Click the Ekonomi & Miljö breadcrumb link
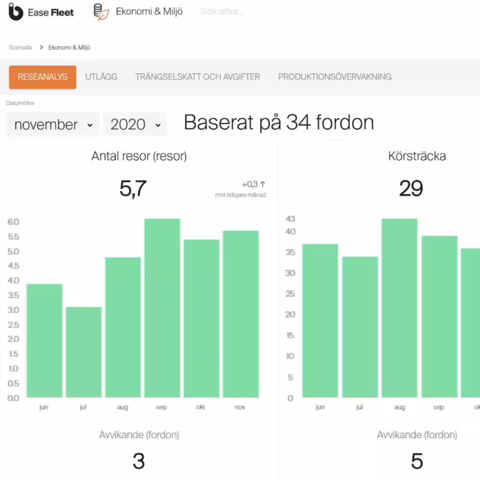480x480 pixels. 69,47
